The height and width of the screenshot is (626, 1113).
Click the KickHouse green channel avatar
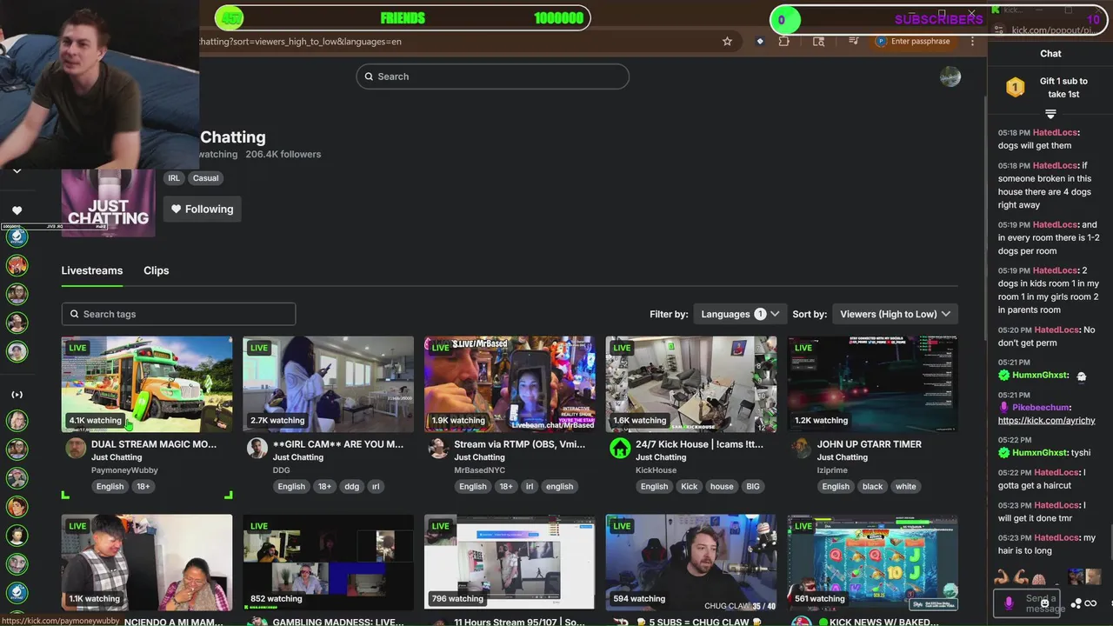pos(620,448)
